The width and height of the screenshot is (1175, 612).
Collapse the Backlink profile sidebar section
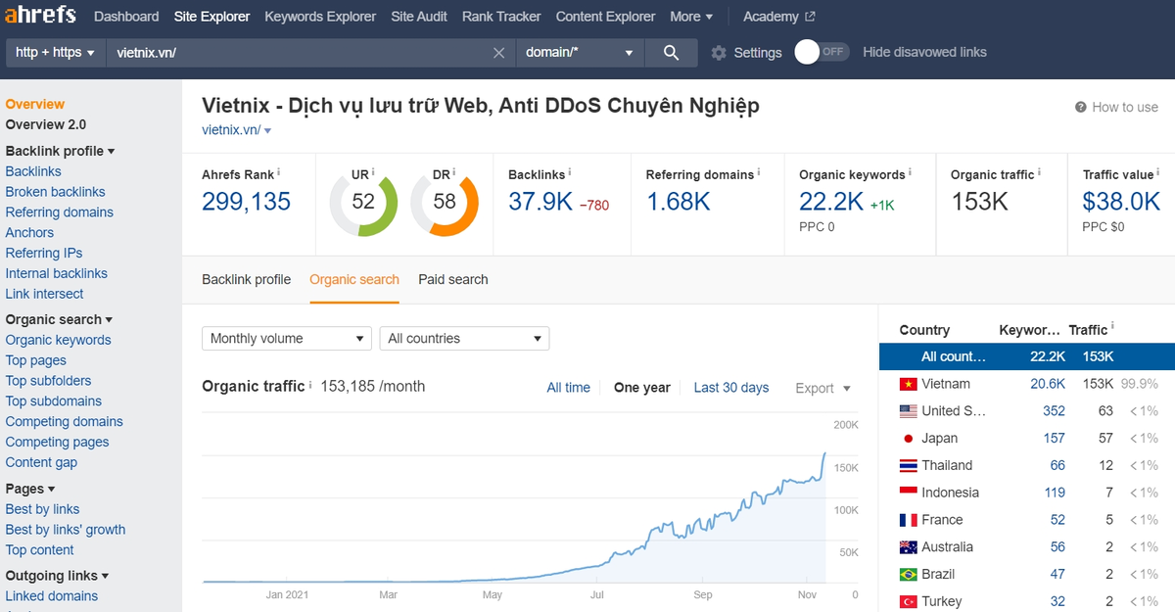point(61,151)
